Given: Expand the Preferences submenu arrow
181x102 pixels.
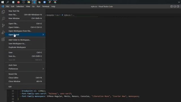Looking at the screenshot, I should point(43,69).
